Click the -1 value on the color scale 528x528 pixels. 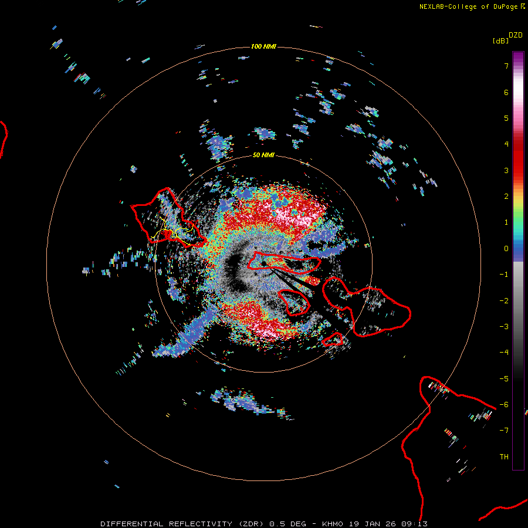(504, 275)
